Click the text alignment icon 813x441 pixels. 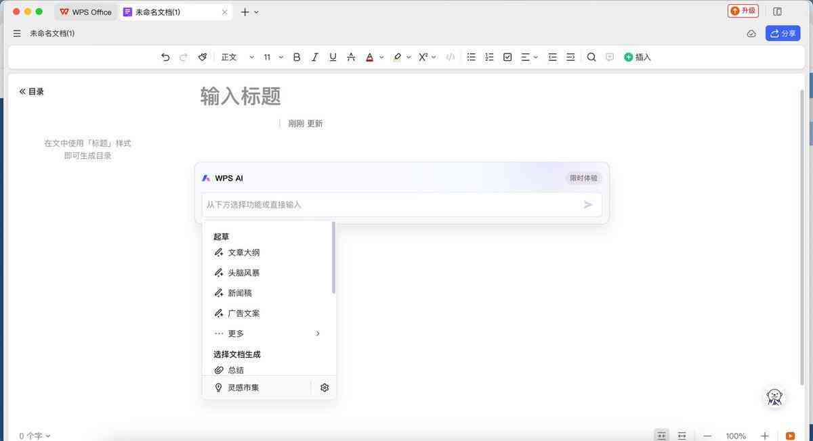click(525, 57)
